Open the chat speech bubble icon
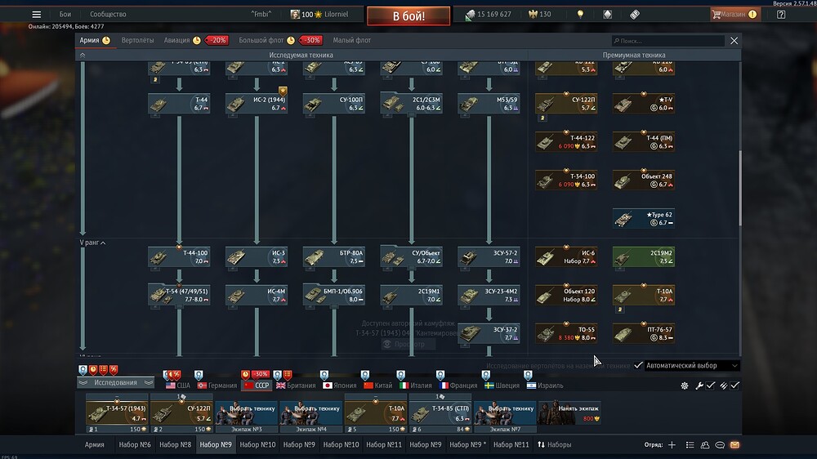Screen dimensions: 817x459 point(720,445)
